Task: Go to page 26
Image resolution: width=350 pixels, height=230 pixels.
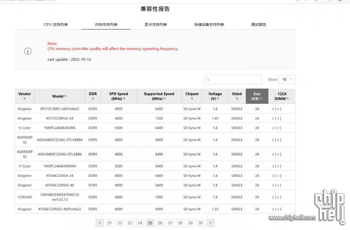Action: (160, 223)
